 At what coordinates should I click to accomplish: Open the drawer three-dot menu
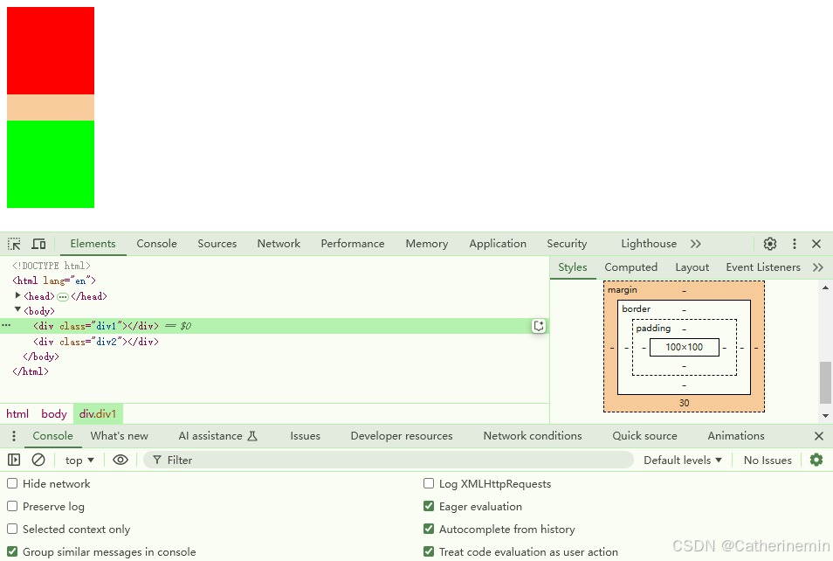[14, 436]
